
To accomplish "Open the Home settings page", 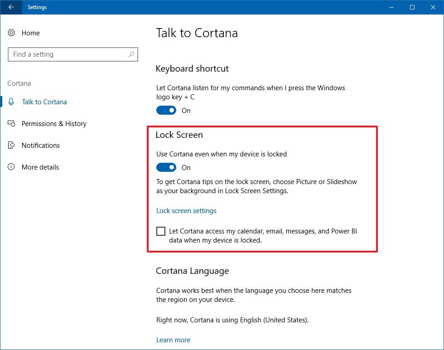I will coord(30,33).
